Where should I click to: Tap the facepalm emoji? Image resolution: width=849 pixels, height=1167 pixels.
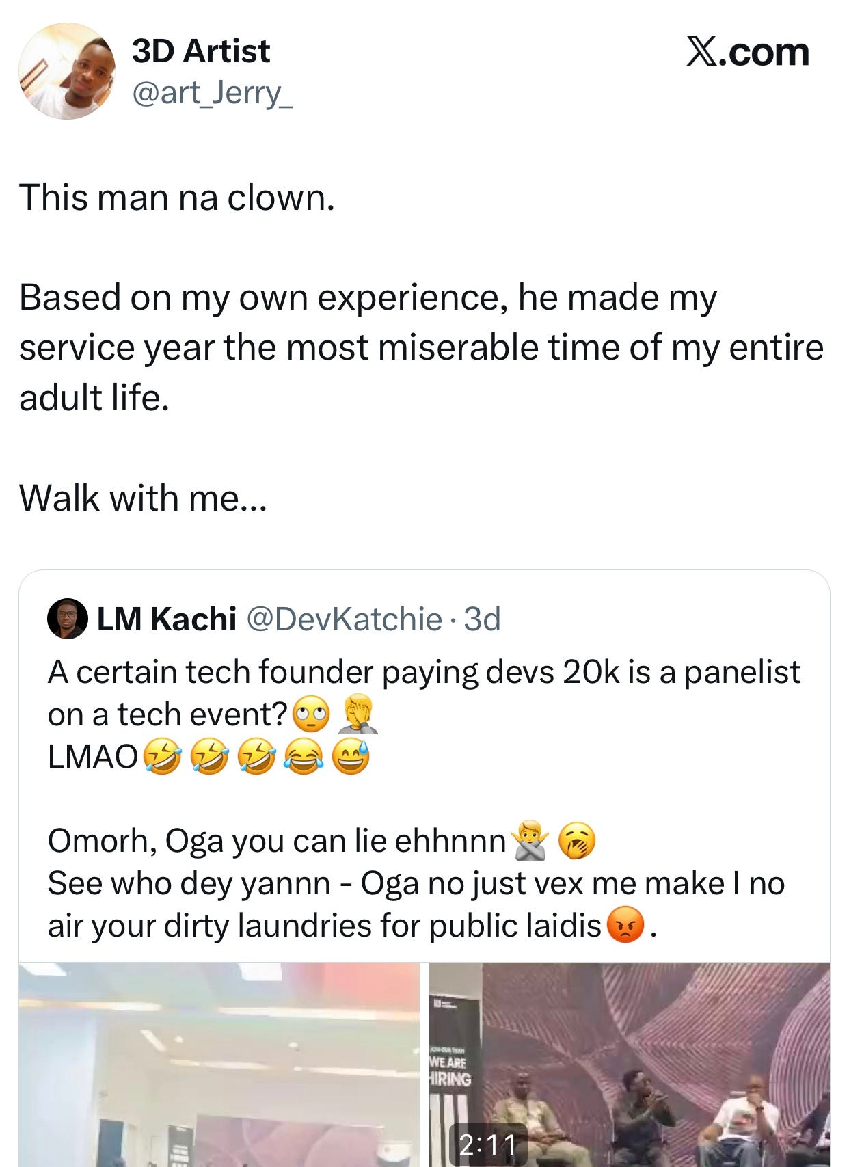(x=358, y=714)
